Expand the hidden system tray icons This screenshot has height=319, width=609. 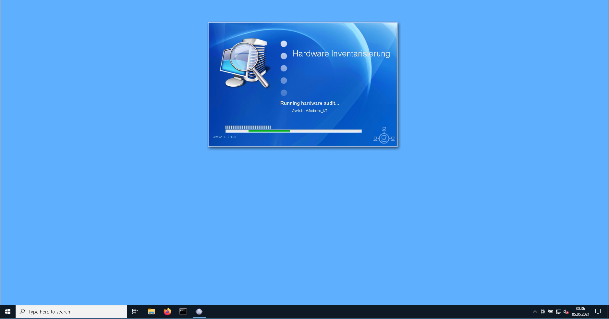pyautogui.click(x=535, y=312)
